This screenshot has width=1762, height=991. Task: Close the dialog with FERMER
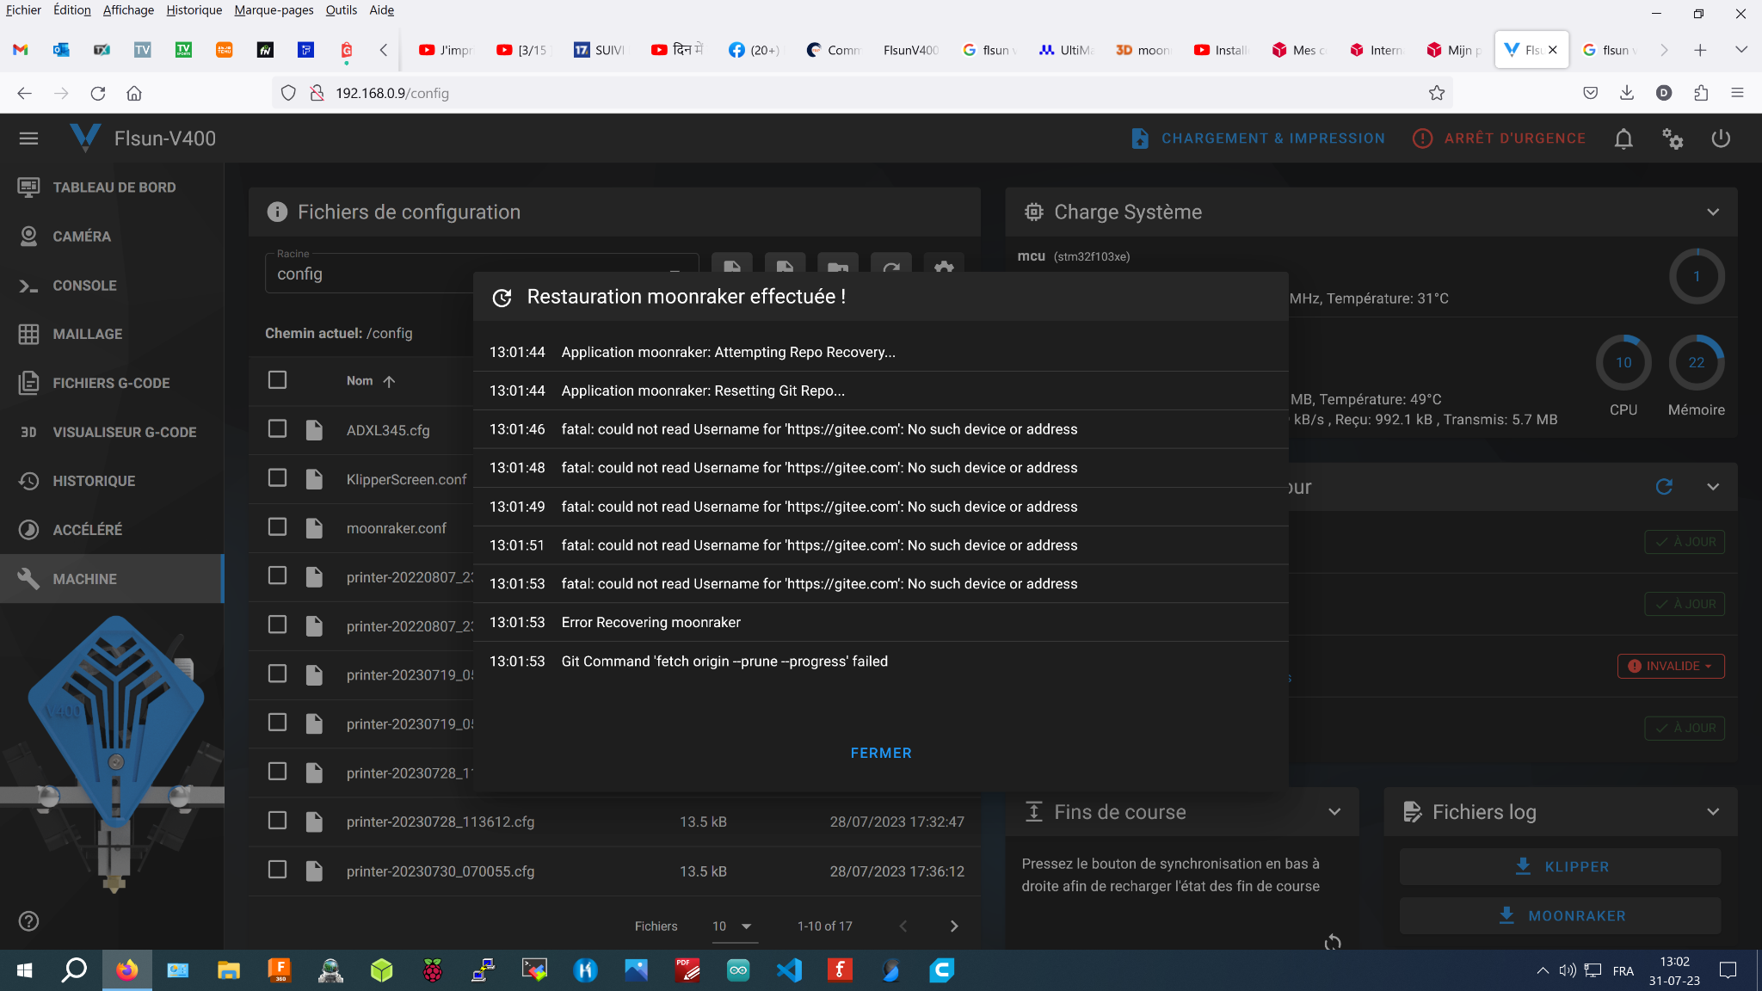(x=880, y=753)
